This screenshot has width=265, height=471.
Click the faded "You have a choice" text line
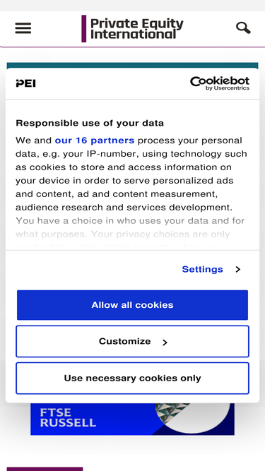130,221
